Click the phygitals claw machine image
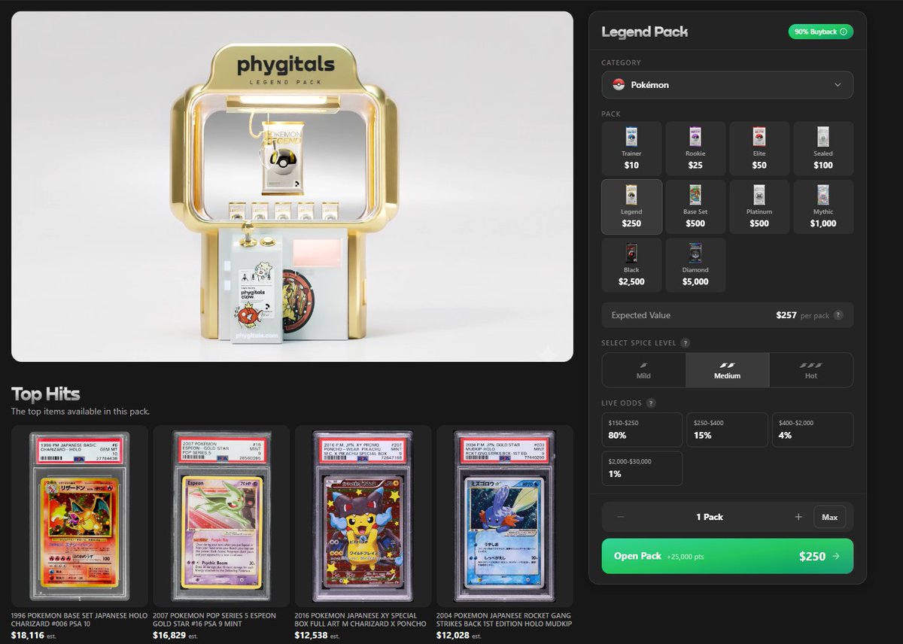 click(292, 187)
